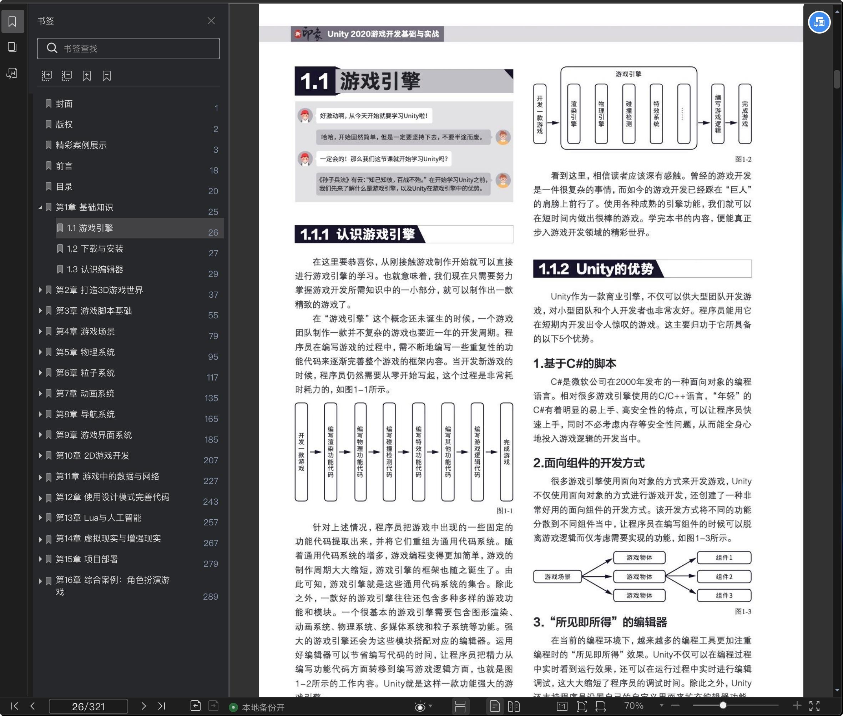
Task: Collapse the 第1章 基础知识 chapter
Action: coord(40,207)
